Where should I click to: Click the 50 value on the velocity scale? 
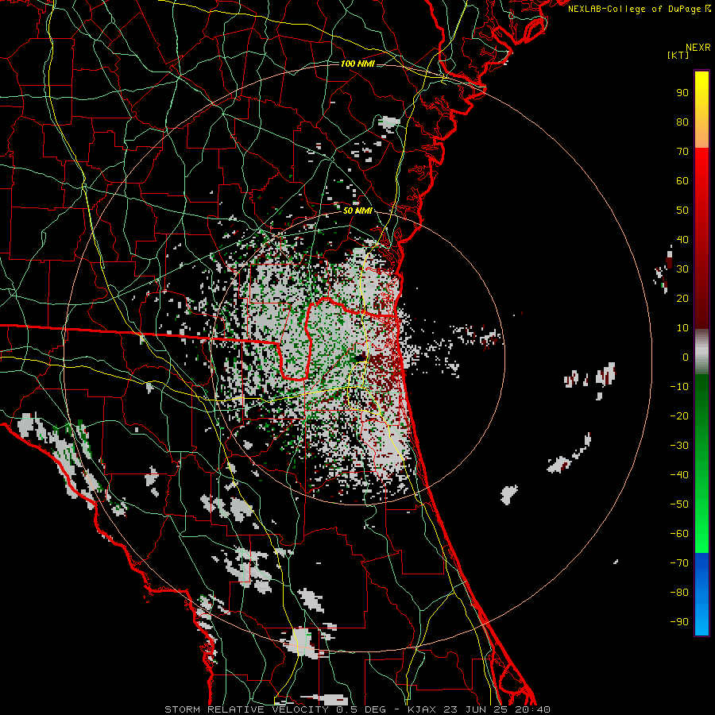click(x=682, y=211)
